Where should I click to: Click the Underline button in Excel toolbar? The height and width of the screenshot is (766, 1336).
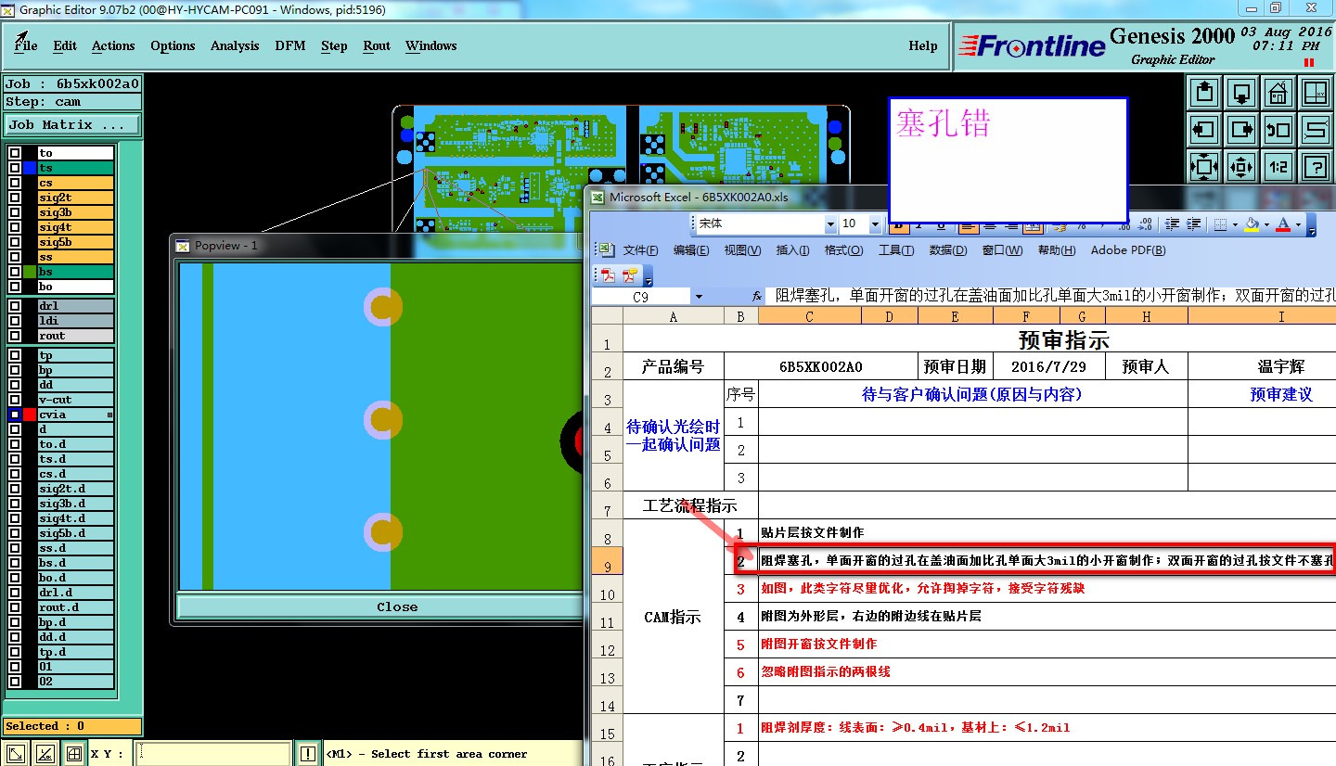(x=941, y=224)
